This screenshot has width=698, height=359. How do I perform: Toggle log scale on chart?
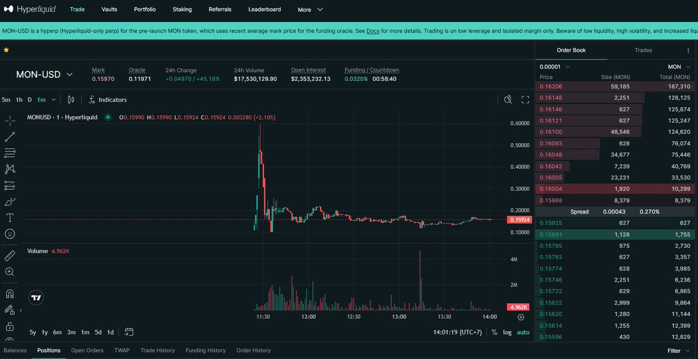tap(507, 332)
